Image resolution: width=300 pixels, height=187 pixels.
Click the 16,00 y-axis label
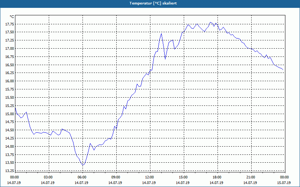coord(9,81)
